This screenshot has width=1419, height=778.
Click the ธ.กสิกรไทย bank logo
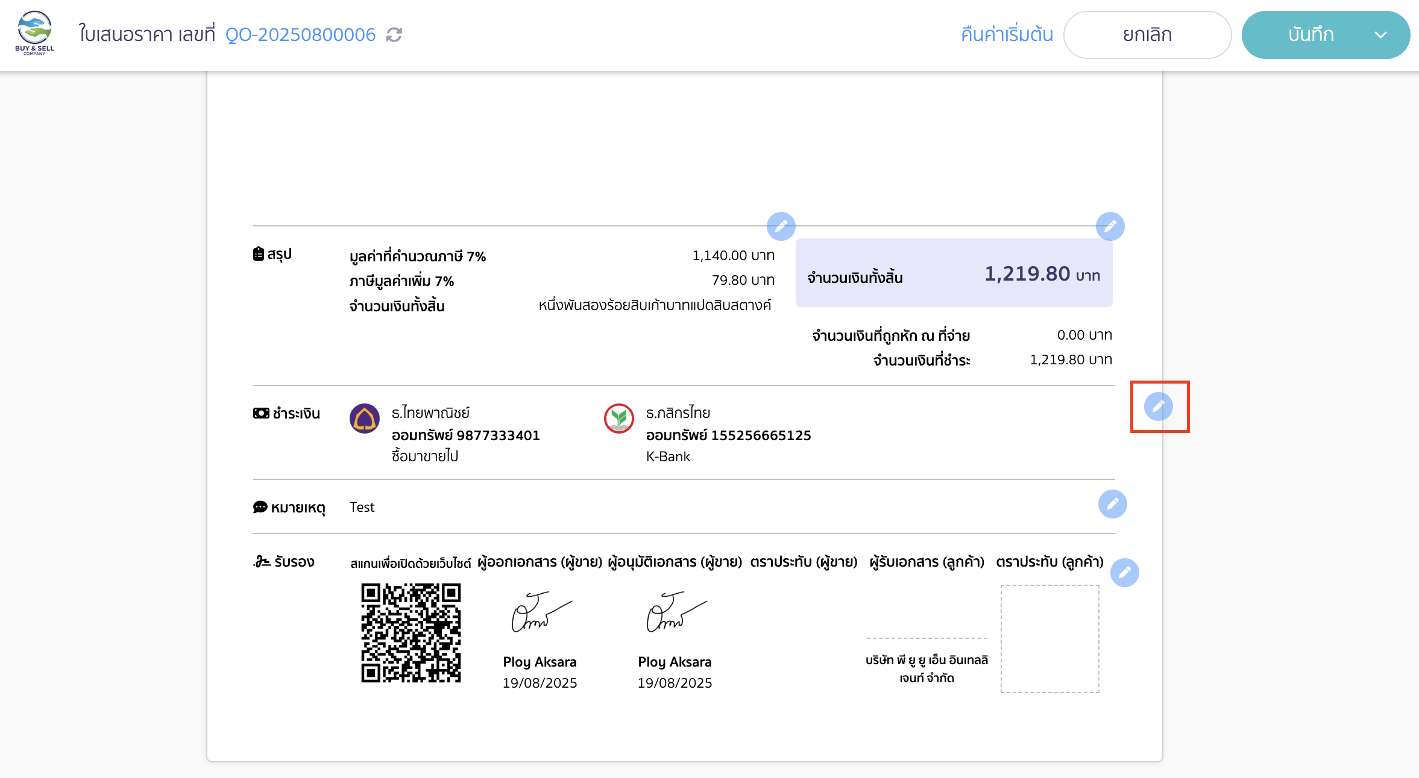(x=619, y=419)
